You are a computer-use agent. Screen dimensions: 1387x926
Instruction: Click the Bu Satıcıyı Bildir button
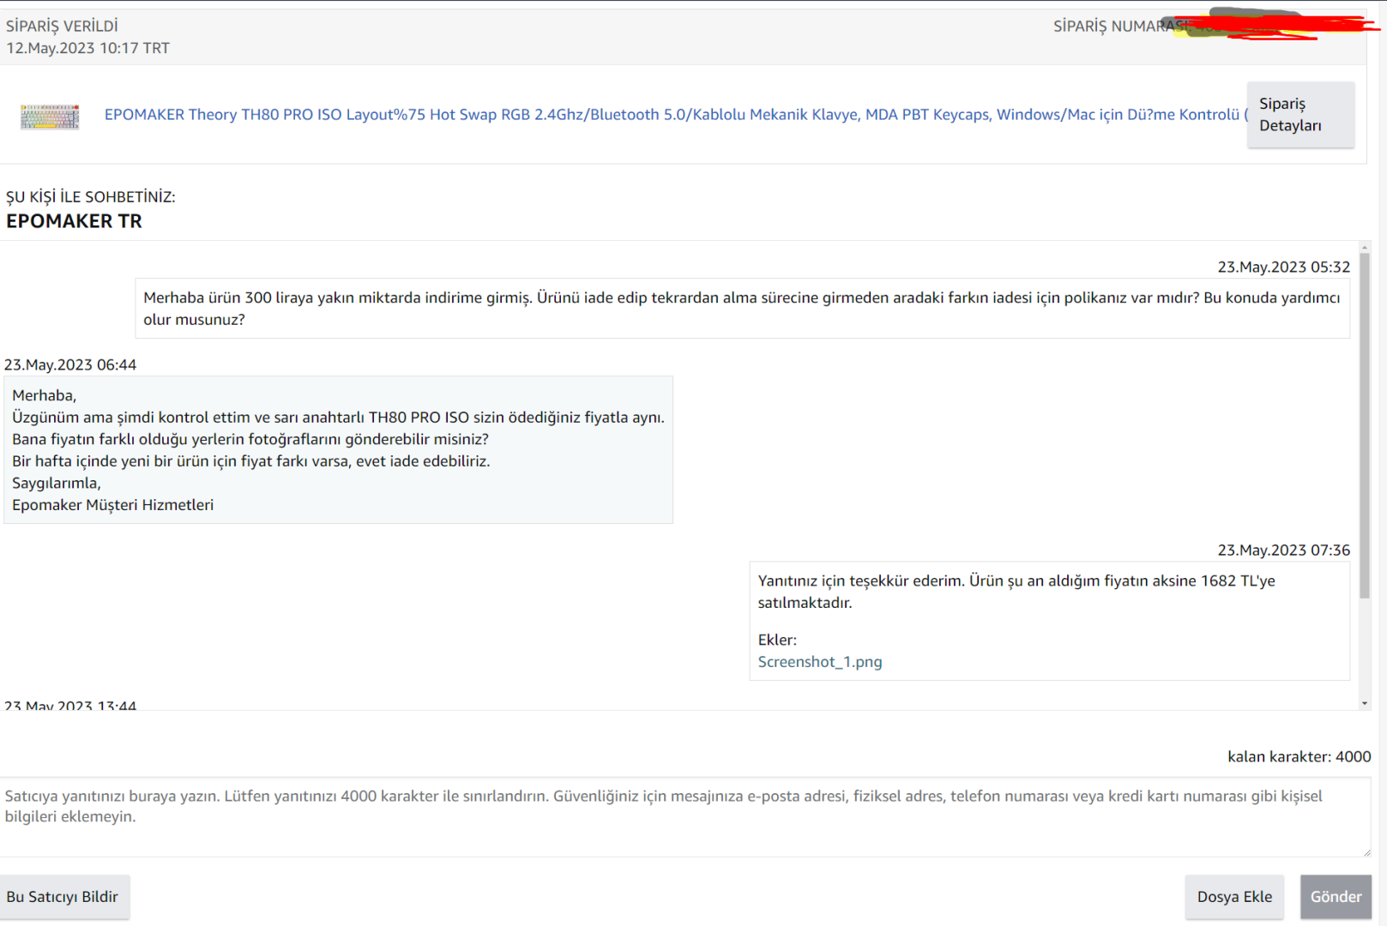63,897
